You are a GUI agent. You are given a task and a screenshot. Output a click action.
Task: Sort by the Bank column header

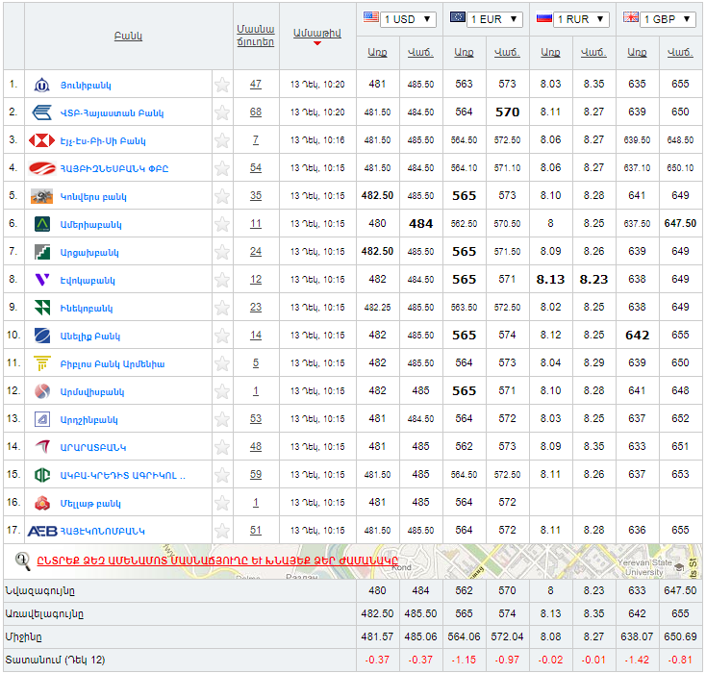point(128,36)
